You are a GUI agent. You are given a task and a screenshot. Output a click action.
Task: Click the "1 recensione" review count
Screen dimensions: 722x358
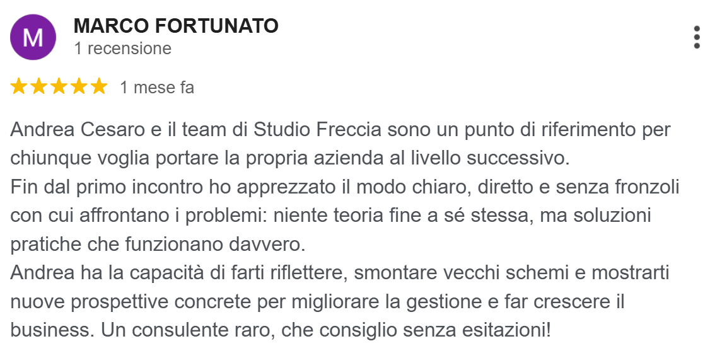[122, 49]
